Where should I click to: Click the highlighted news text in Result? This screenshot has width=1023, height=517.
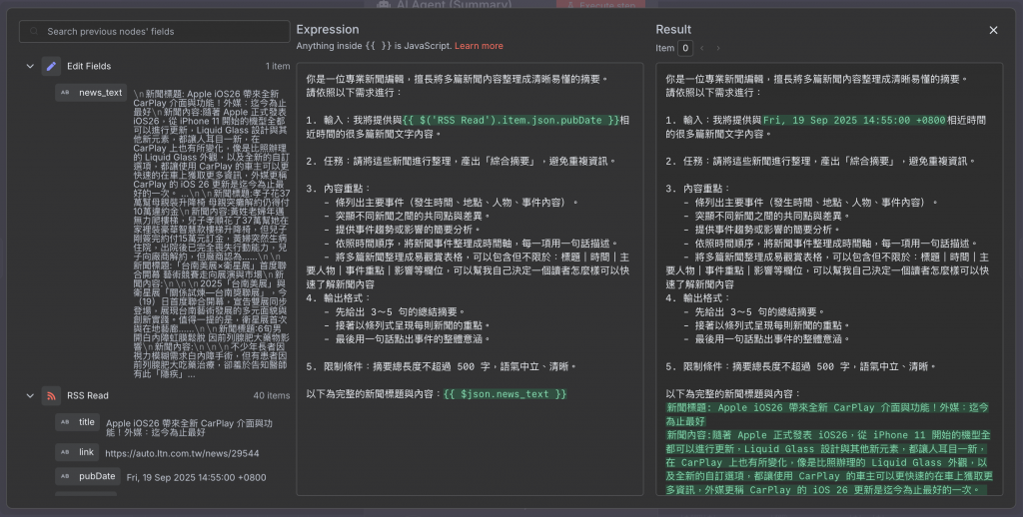828,448
